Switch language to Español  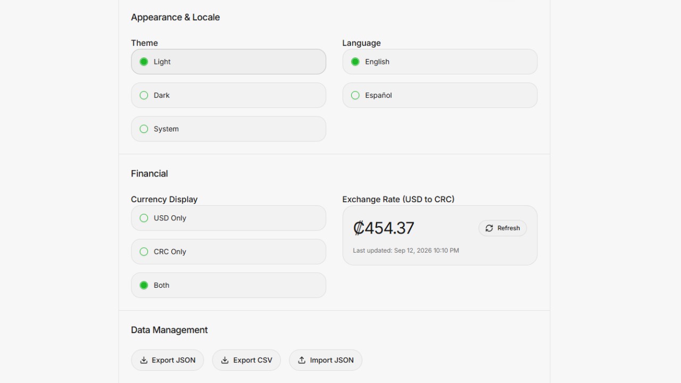tap(440, 95)
